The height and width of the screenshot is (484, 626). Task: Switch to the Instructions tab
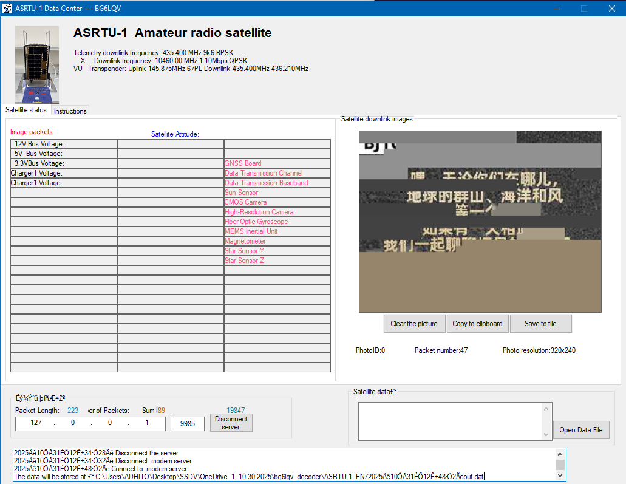point(70,111)
